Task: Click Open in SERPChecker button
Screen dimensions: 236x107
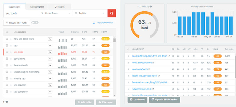Action: click(x=165, y=100)
